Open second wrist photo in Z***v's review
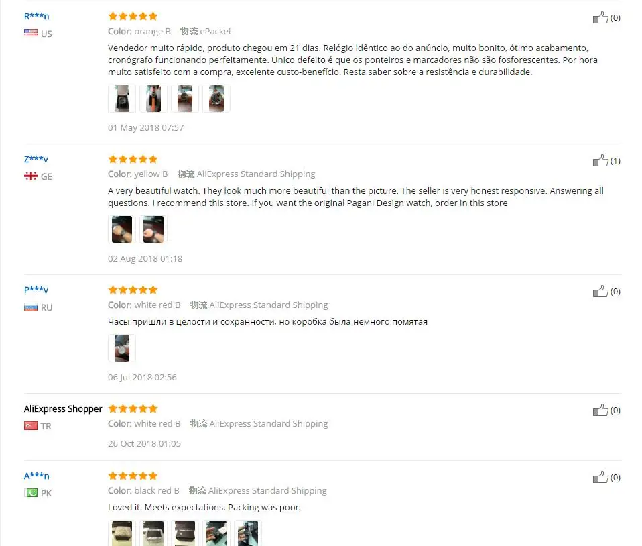 [153, 229]
